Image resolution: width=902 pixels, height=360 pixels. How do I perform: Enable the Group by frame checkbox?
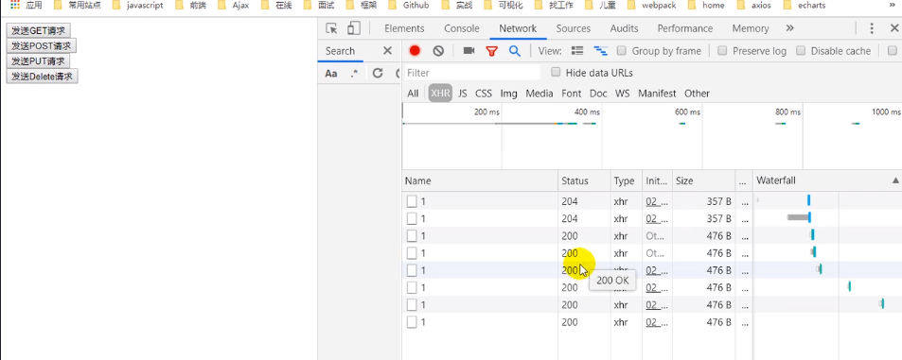[621, 50]
